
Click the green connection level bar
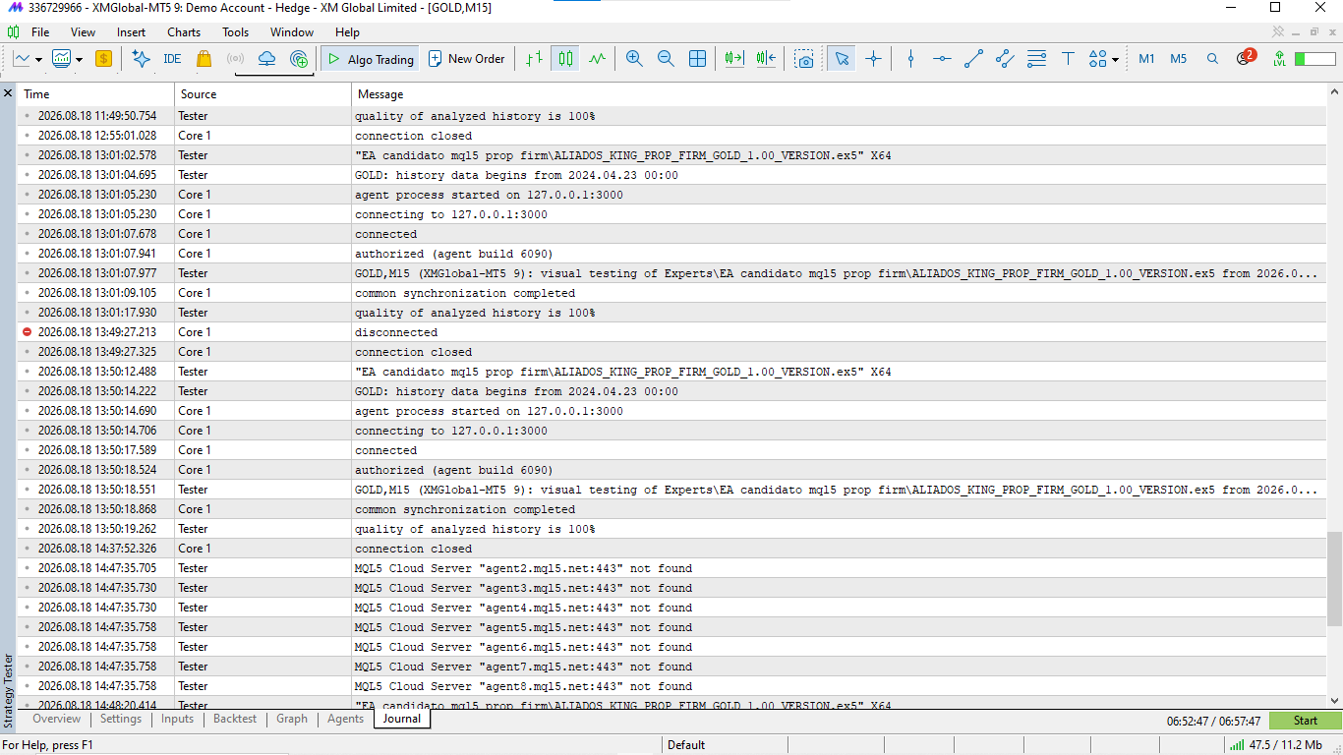1314,59
